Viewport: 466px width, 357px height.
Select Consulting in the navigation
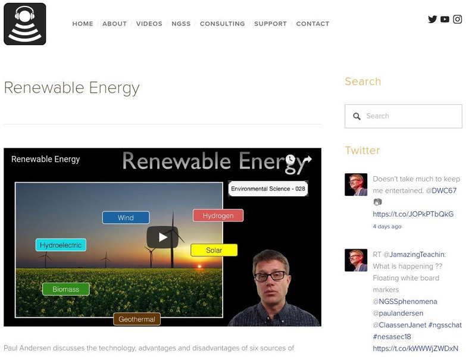[x=222, y=24]
